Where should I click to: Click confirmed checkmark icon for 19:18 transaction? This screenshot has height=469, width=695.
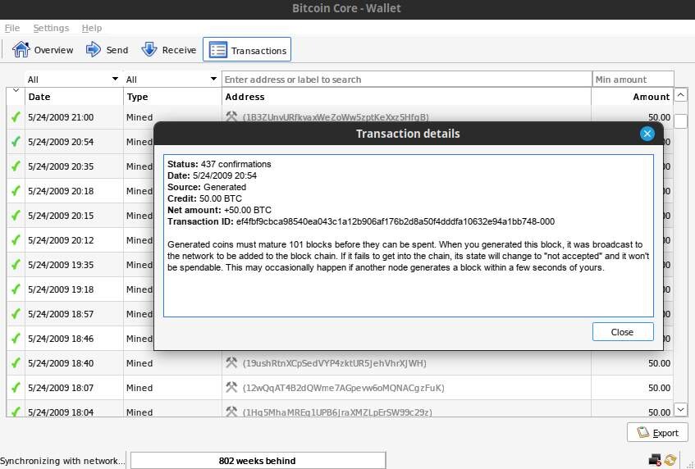click(x=16, y=289)
